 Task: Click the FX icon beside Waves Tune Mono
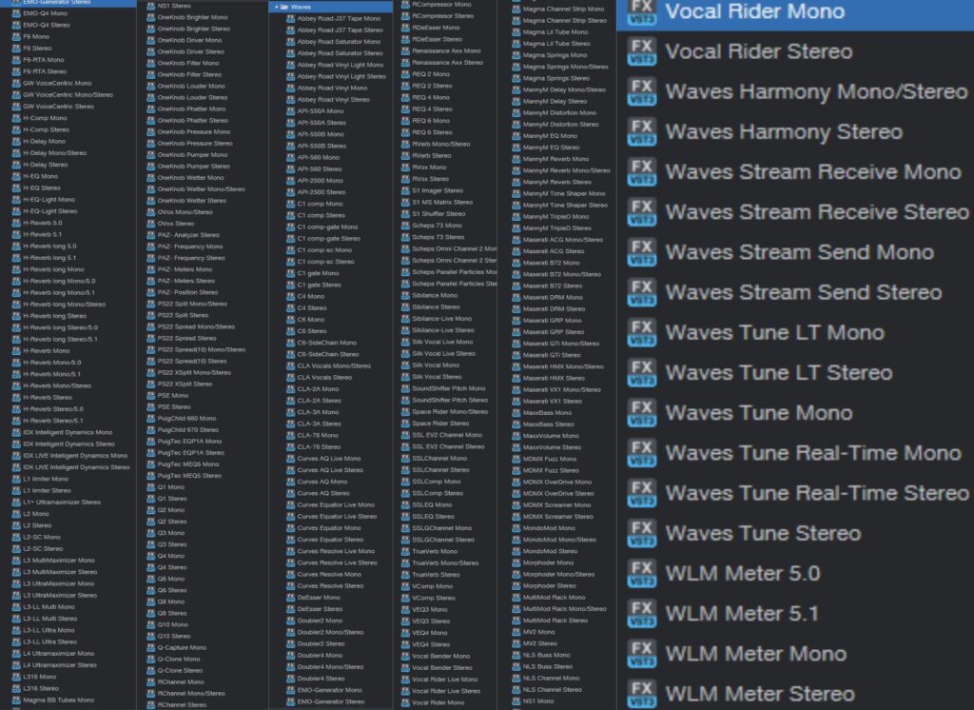click(x=642, y=413)
